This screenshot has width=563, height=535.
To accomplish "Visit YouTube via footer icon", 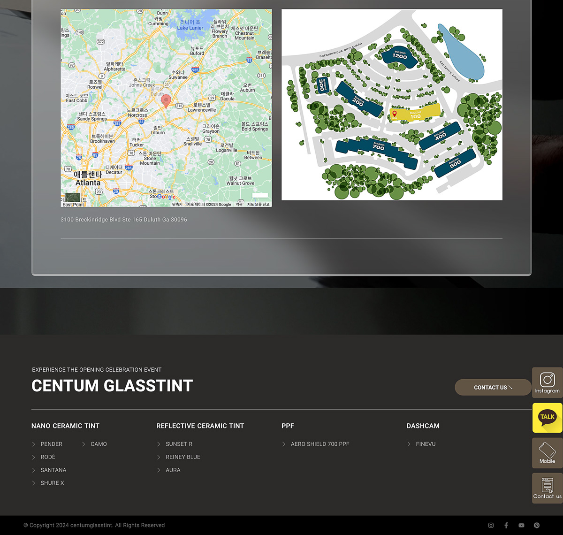I will coord(521,525).
